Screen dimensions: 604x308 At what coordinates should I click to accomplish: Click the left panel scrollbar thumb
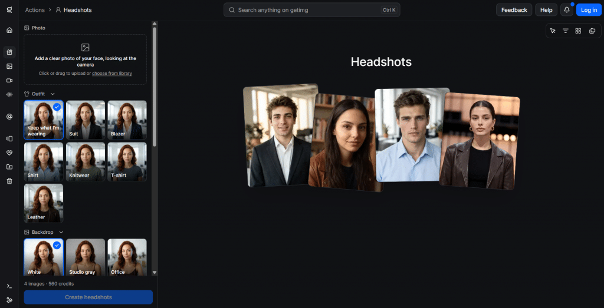click(x=155, y=87)
